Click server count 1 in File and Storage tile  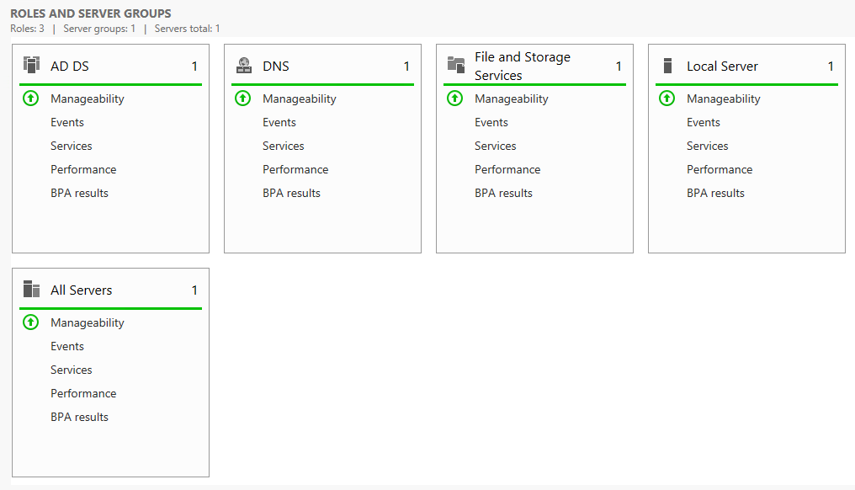pos(619,66)
